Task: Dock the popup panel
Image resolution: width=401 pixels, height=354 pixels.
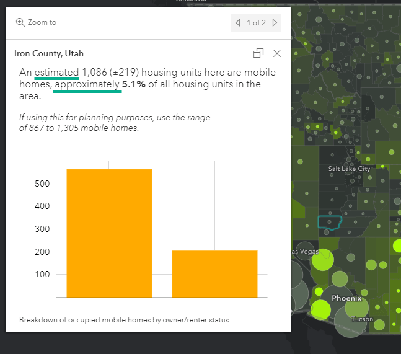Action: [258, 53]
